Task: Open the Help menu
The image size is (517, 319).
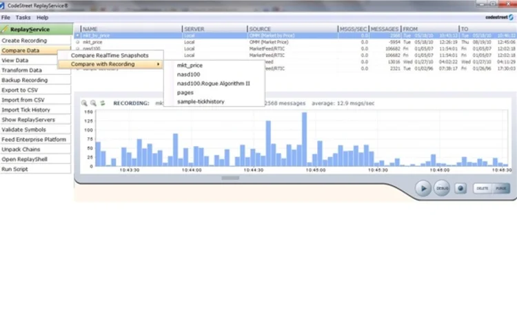Action: tap(42, 17)
